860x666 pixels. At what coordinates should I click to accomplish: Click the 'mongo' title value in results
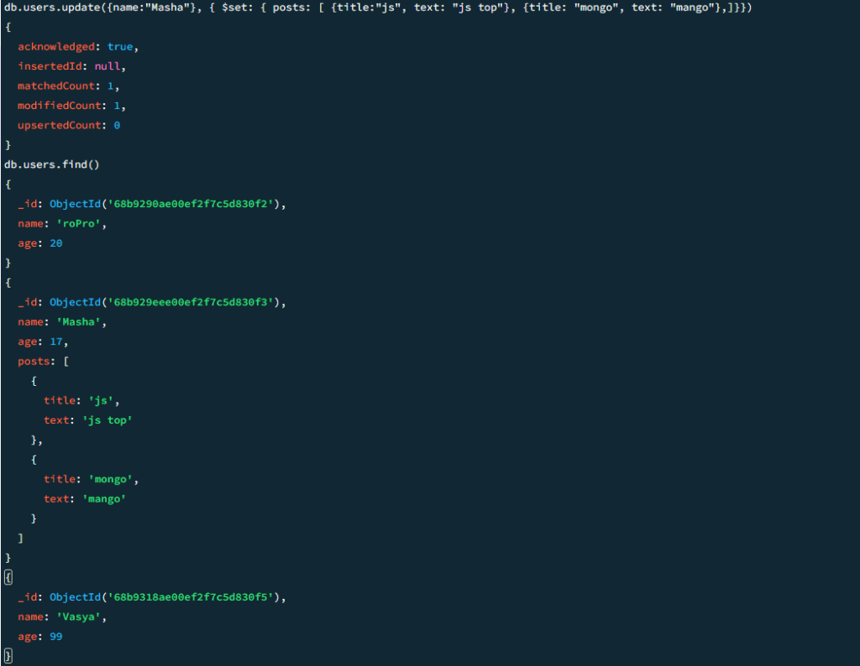point(112,480)
